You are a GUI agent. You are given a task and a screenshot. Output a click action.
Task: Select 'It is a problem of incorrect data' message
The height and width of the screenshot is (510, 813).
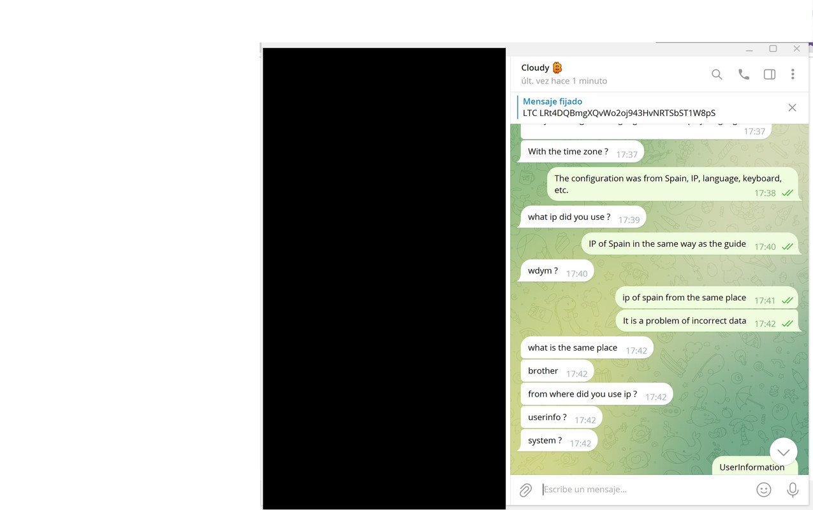pos(707,321)
